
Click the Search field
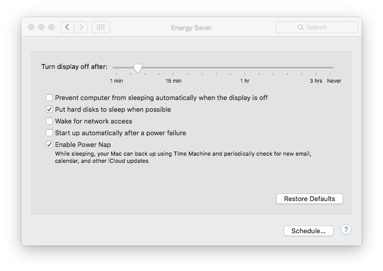(317, 27)
